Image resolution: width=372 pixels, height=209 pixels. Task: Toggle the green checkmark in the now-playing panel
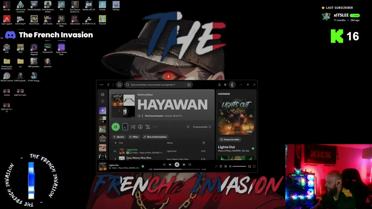coord(253,149)
